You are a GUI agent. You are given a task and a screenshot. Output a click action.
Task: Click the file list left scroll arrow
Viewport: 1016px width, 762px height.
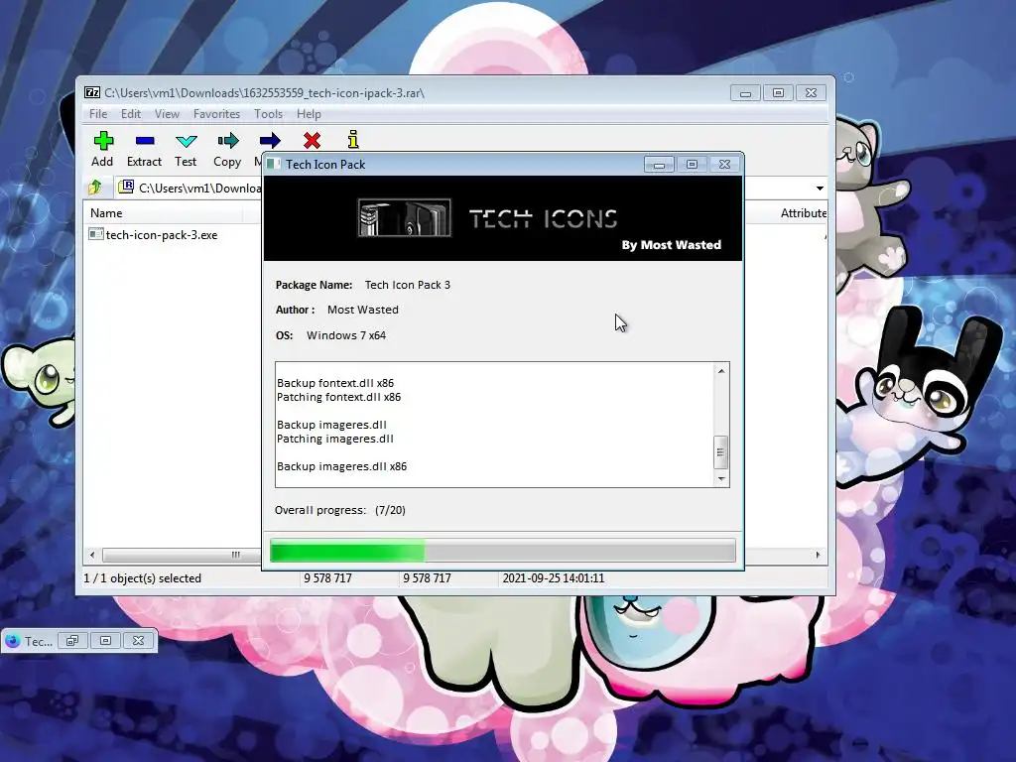pyautogui.click(x=92, y=555)
